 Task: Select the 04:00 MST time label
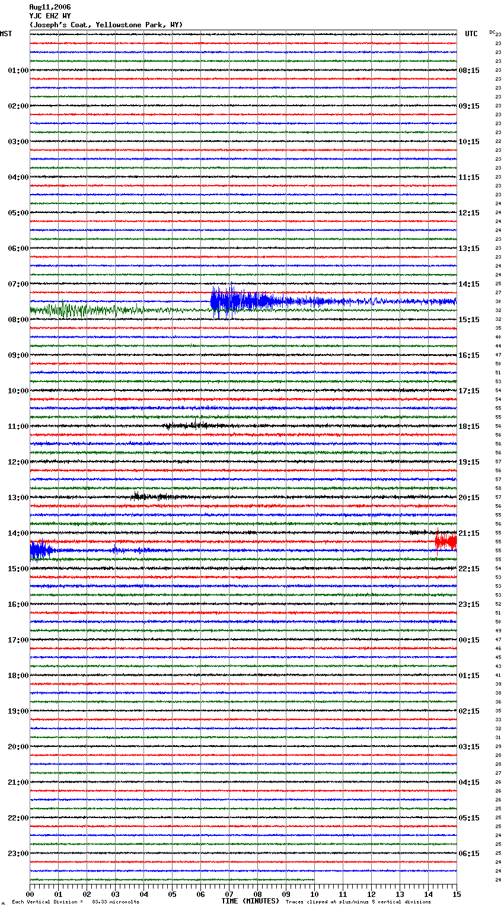pos(18,177)
